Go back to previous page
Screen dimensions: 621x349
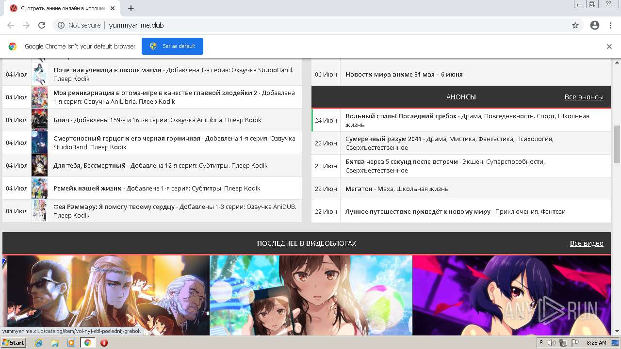11,25
